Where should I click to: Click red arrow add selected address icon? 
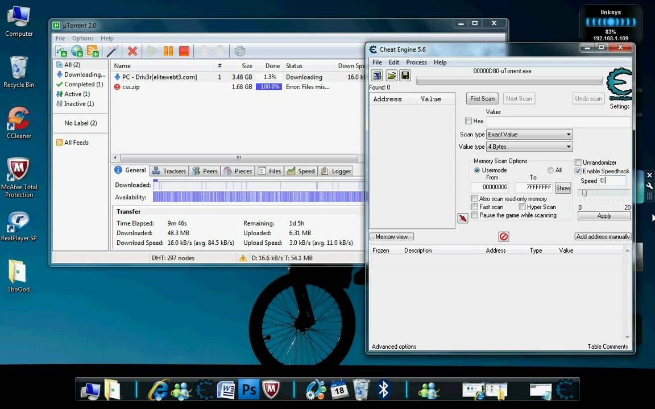[463, 218]
